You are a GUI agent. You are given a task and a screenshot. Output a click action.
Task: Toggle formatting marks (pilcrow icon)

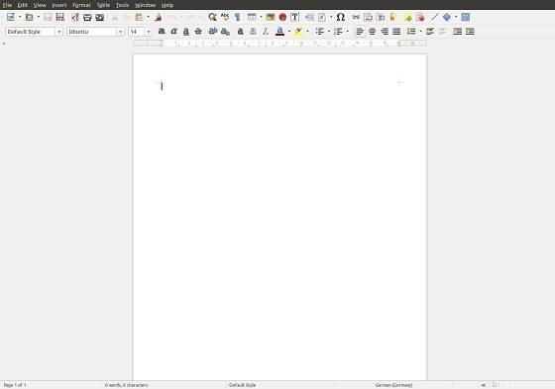pos(237,17)
